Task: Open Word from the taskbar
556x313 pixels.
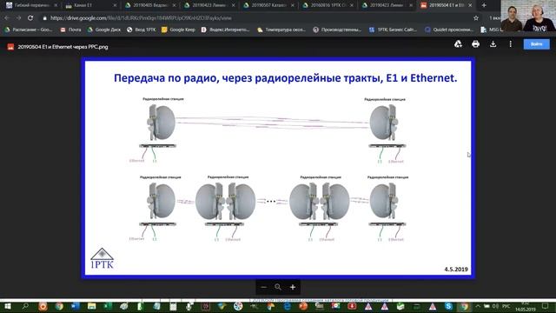Action: [x=76, y=306]
